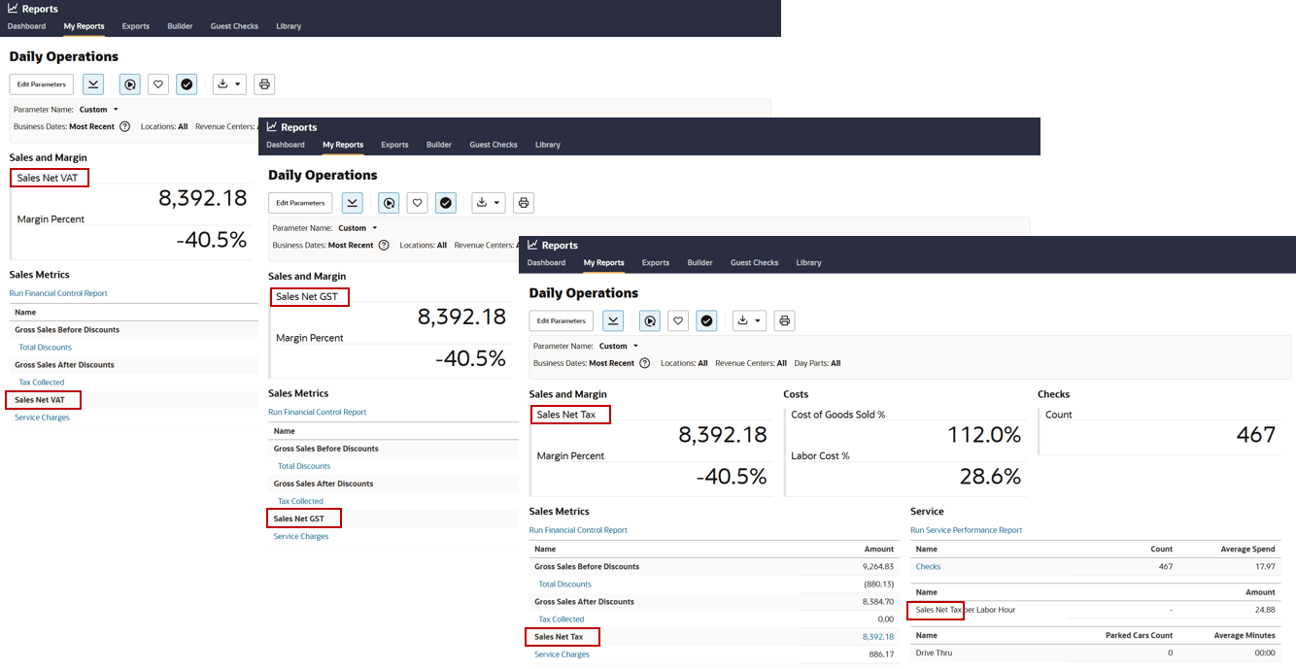Click the print icon in the Sales Net Tax report
Image resolution: width=1296 pixels, height=669 pixels.
[785, 320]
